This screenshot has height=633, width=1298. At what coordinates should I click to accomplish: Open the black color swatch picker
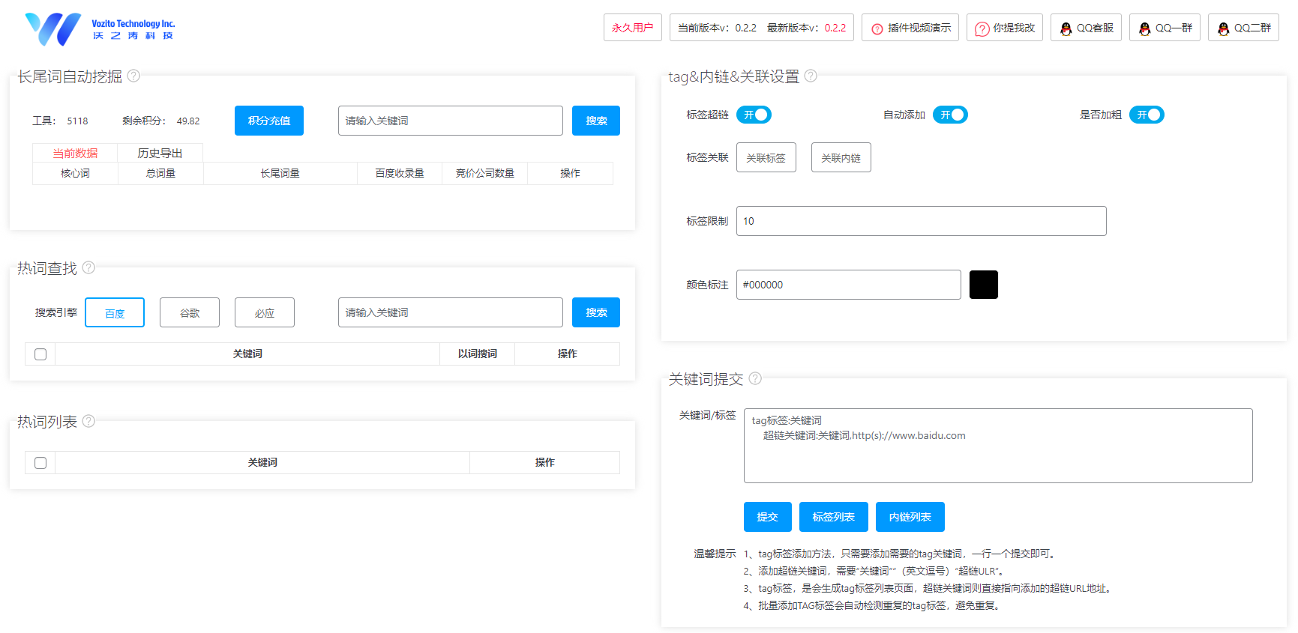pyautogui.click(x=983, y=285)
